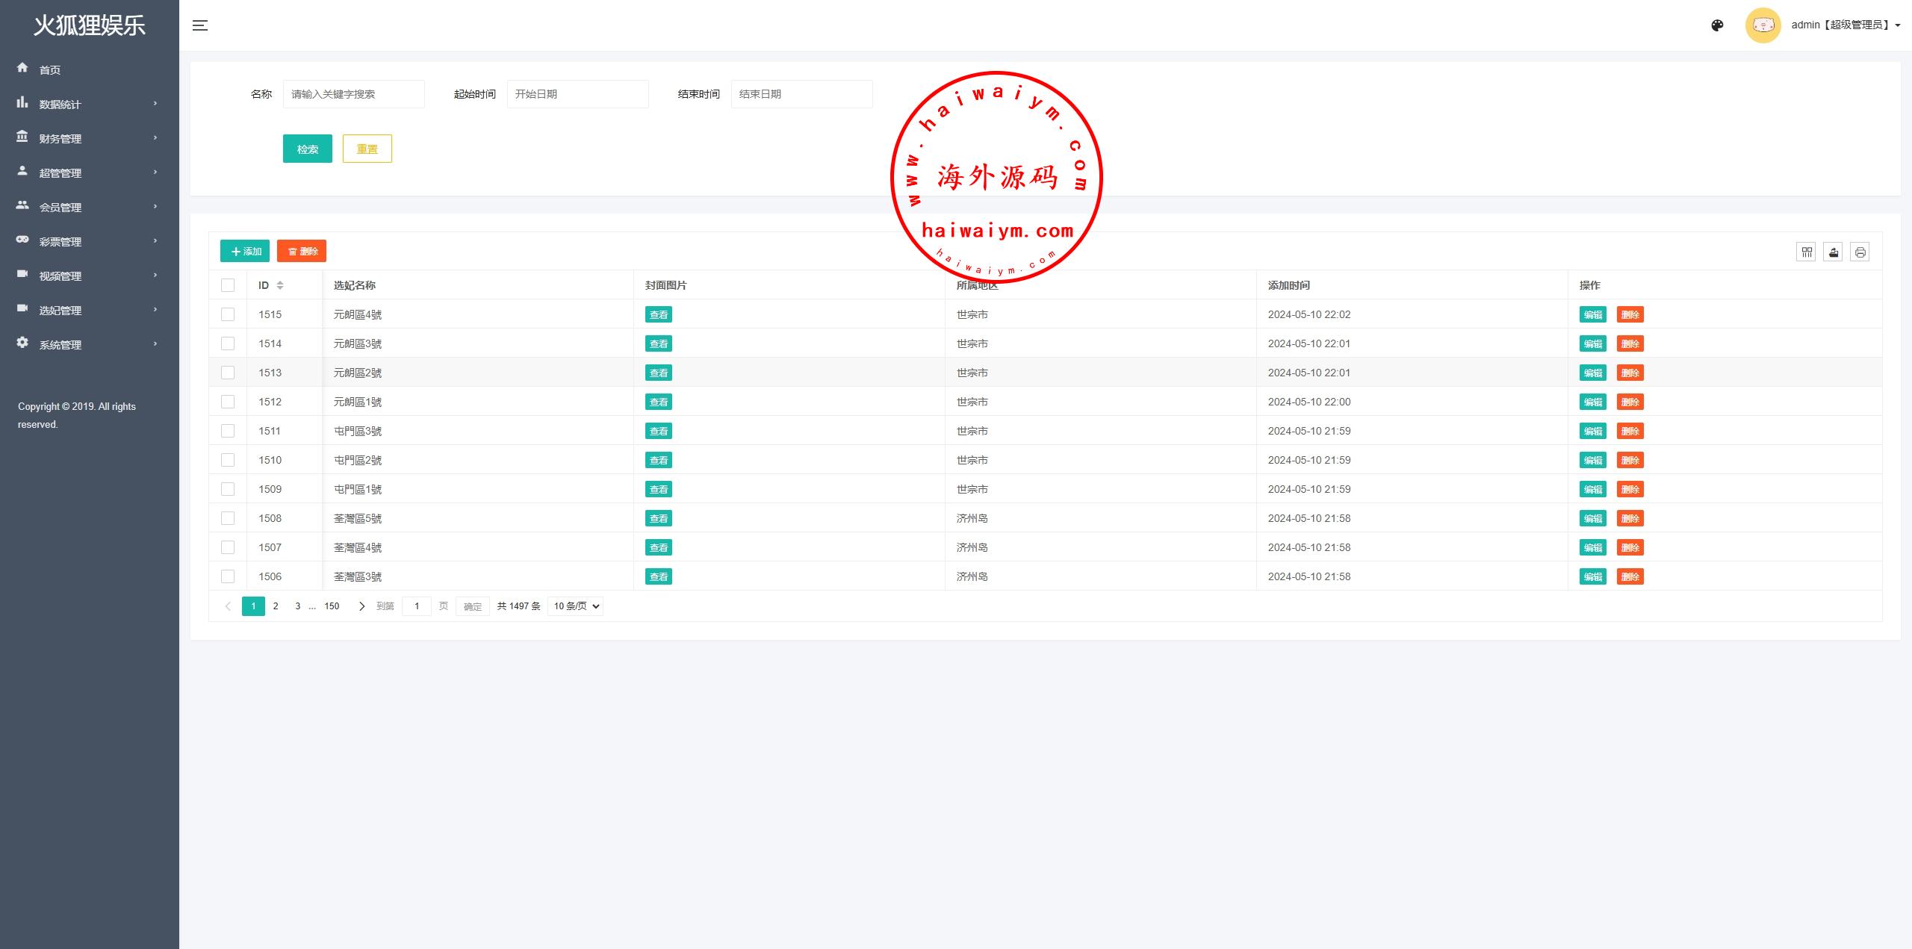Click the home icon in sidebar

click(22, 68)
